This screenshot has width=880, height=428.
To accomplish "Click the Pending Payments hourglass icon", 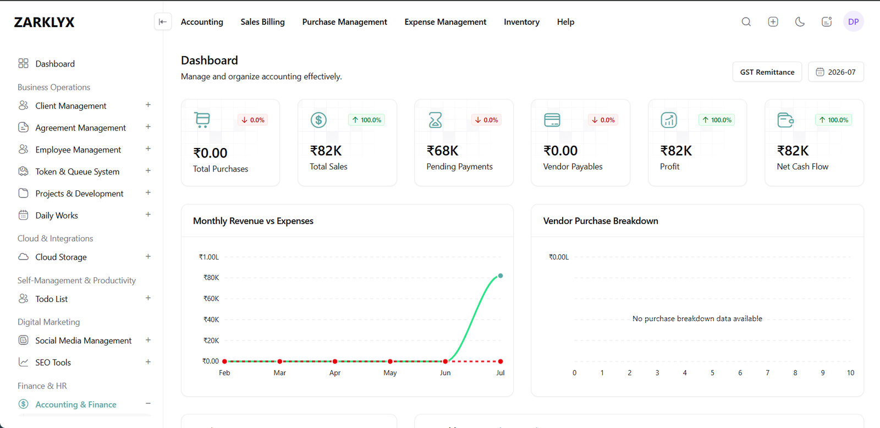I will [x=435, y=120].
